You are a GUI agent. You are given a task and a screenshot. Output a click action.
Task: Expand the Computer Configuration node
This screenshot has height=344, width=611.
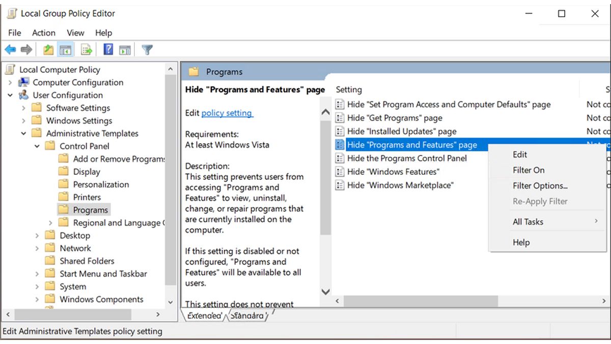point(10,82)
